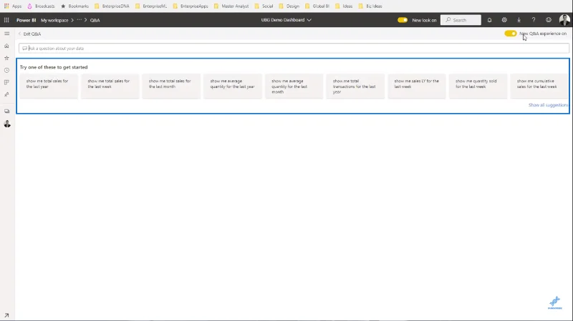Click My workspace in the breadcrumb

(54, 20)
